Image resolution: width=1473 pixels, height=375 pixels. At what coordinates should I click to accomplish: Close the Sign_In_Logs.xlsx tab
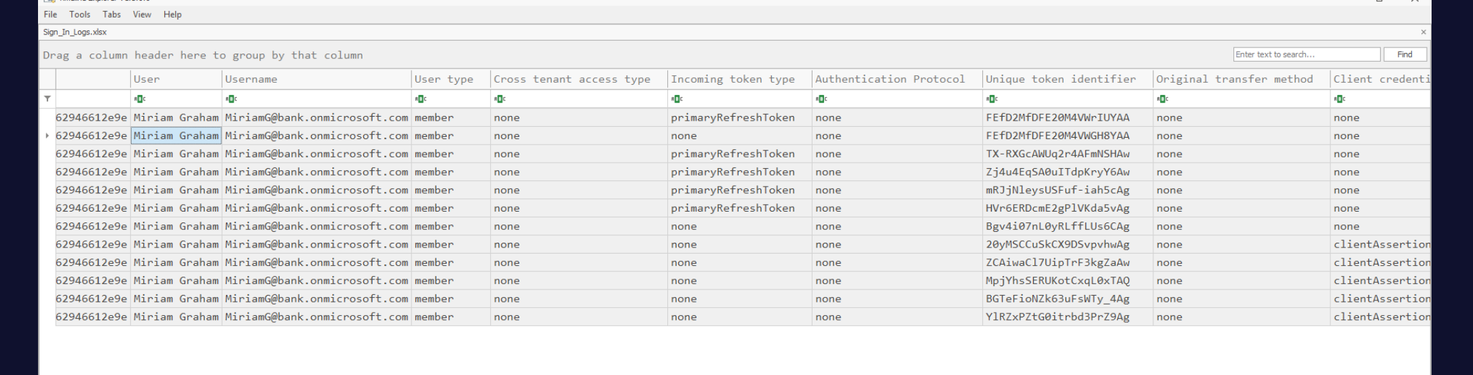click(1423, 32)
